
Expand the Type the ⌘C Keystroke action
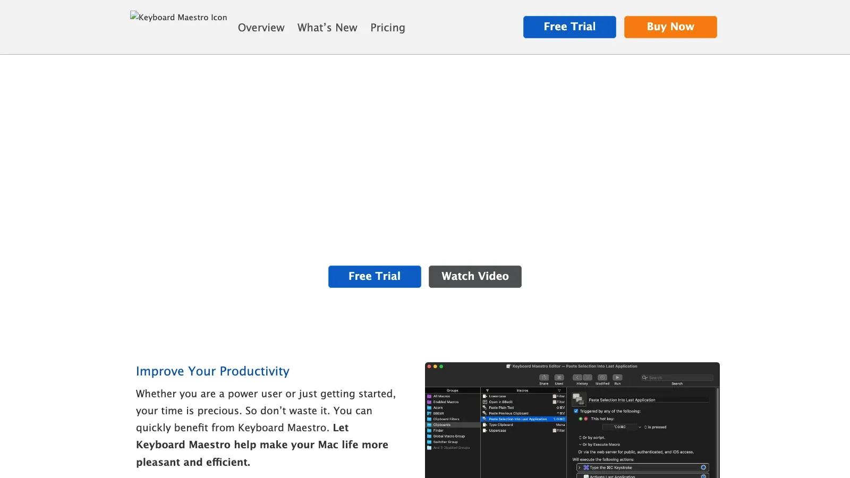[579, 467]
